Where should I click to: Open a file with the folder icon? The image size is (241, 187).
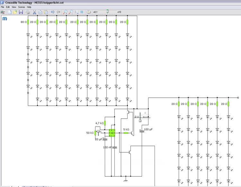coord(15,12)
